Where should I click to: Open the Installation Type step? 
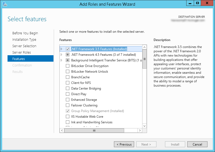pyautogui.click(x=24, y=39)
